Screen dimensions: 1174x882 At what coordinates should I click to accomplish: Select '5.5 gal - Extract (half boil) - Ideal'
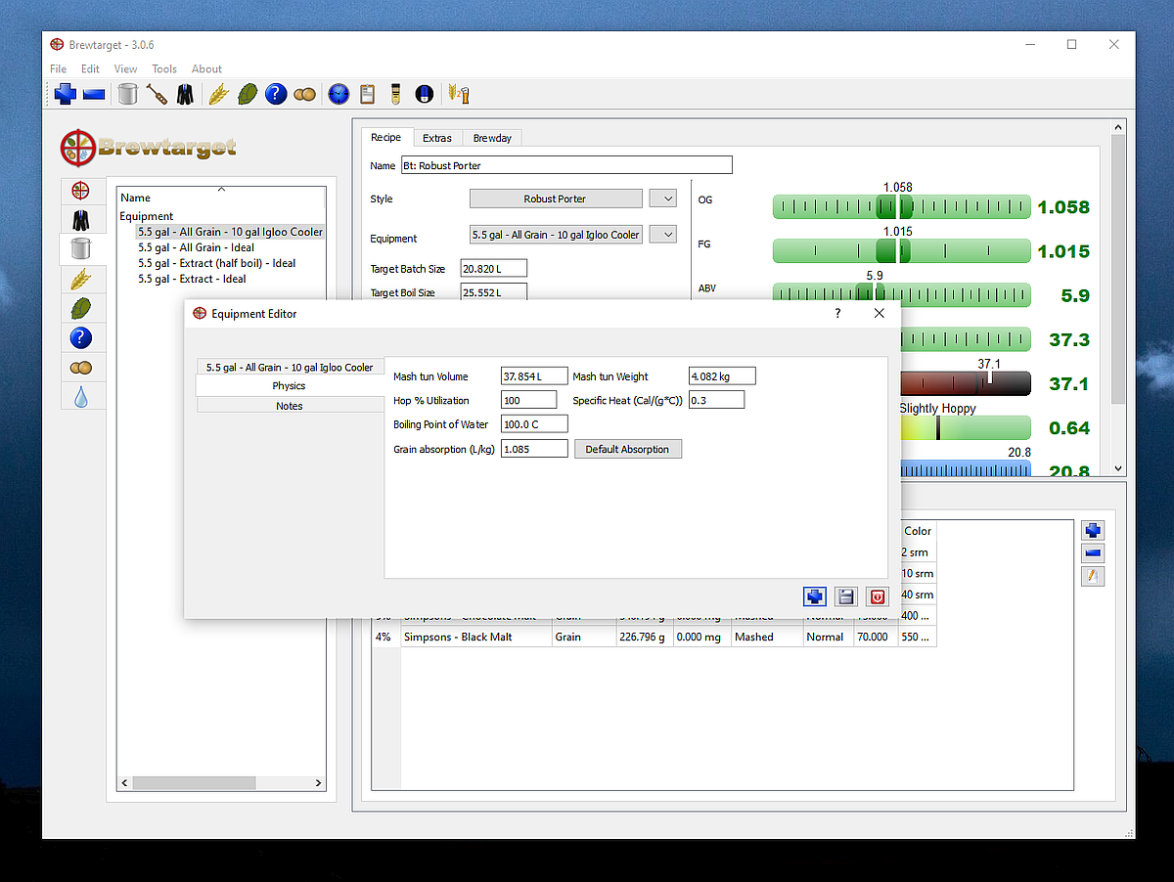[217, 263]
